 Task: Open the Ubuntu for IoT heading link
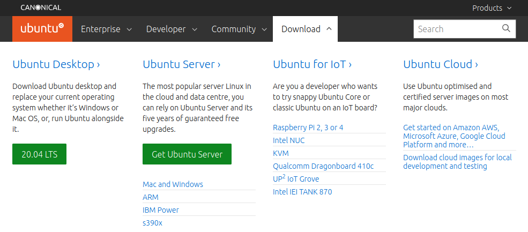[x=313, y=64]
